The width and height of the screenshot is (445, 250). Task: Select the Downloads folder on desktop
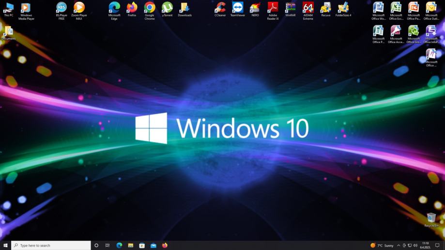tap(185, 10)
